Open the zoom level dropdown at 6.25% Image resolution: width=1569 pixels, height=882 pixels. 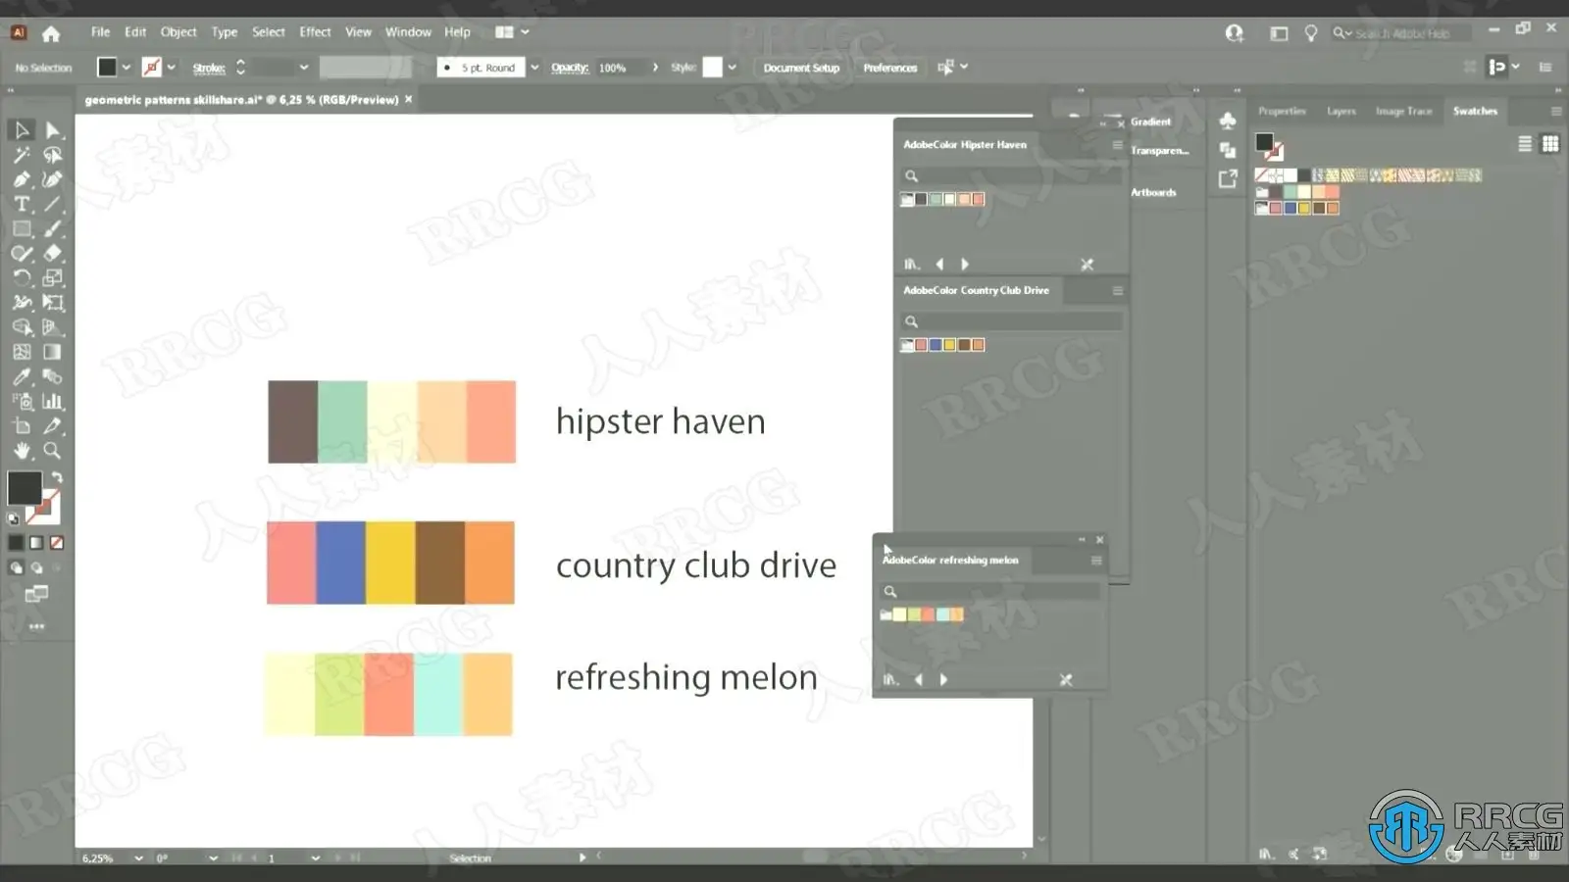click(138, 858)
